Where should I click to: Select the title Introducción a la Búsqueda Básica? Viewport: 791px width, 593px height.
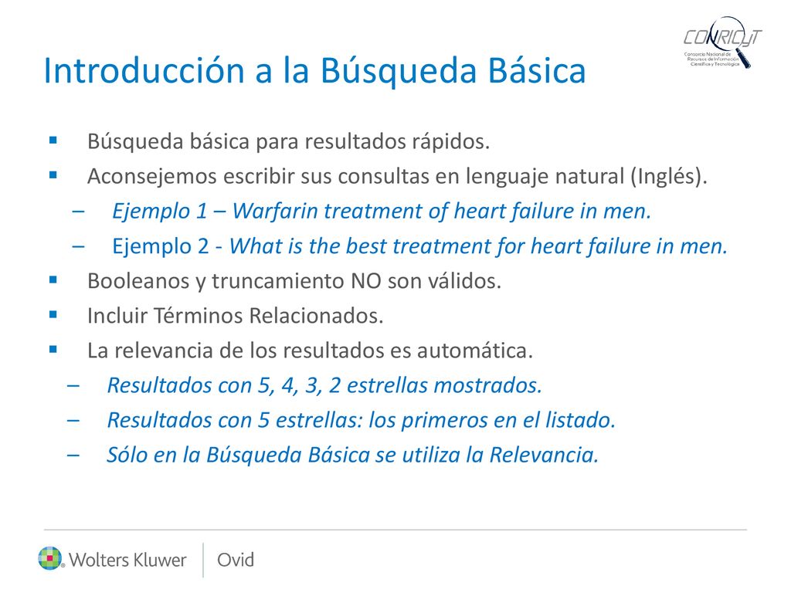(x=315, y=70)
